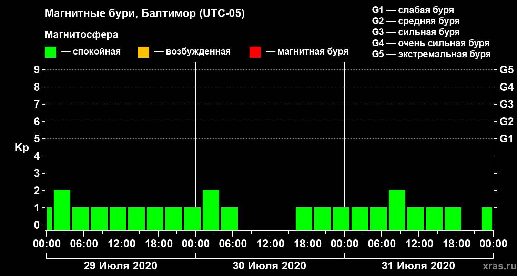Click the legend label '— возбужденная'
The image size is (517, 276).
coord(192,52)
